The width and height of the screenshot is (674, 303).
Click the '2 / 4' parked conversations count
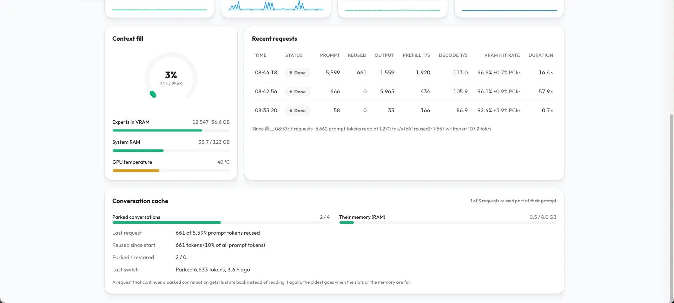point(325,217)
